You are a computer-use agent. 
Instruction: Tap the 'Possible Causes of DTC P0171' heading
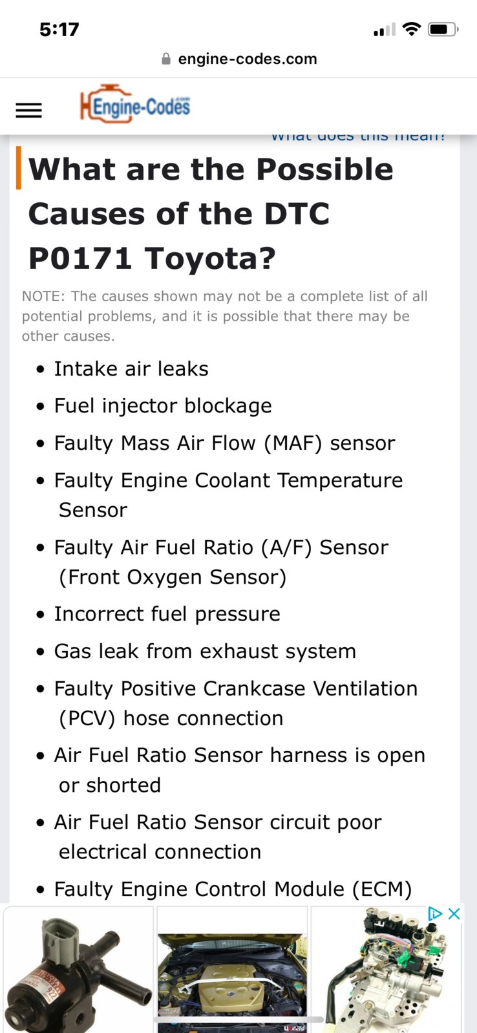(x=211, y=214)
